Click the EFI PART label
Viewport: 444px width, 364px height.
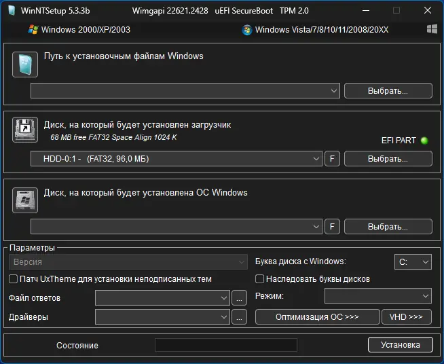399,141
